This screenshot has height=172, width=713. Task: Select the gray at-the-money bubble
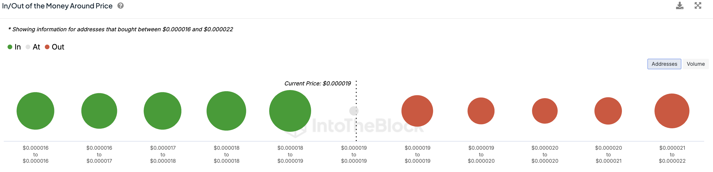(354, 111)
